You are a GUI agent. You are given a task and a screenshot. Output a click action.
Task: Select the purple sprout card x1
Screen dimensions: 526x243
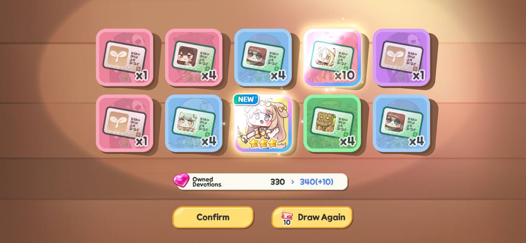point(401,58)
